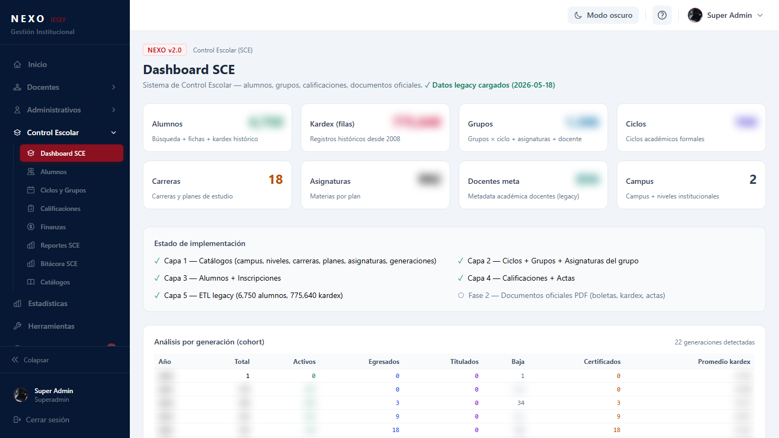Go to Ciclos y Grupos
The image size is (779, 438).
coord(71,190)
